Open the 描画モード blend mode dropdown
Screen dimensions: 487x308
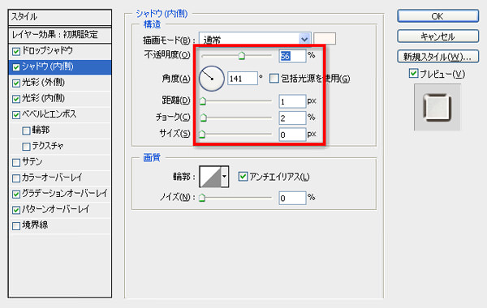[255, 40]
